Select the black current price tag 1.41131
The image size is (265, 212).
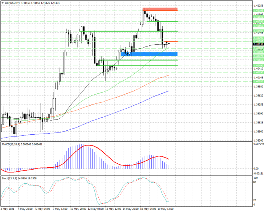(258, 44)
